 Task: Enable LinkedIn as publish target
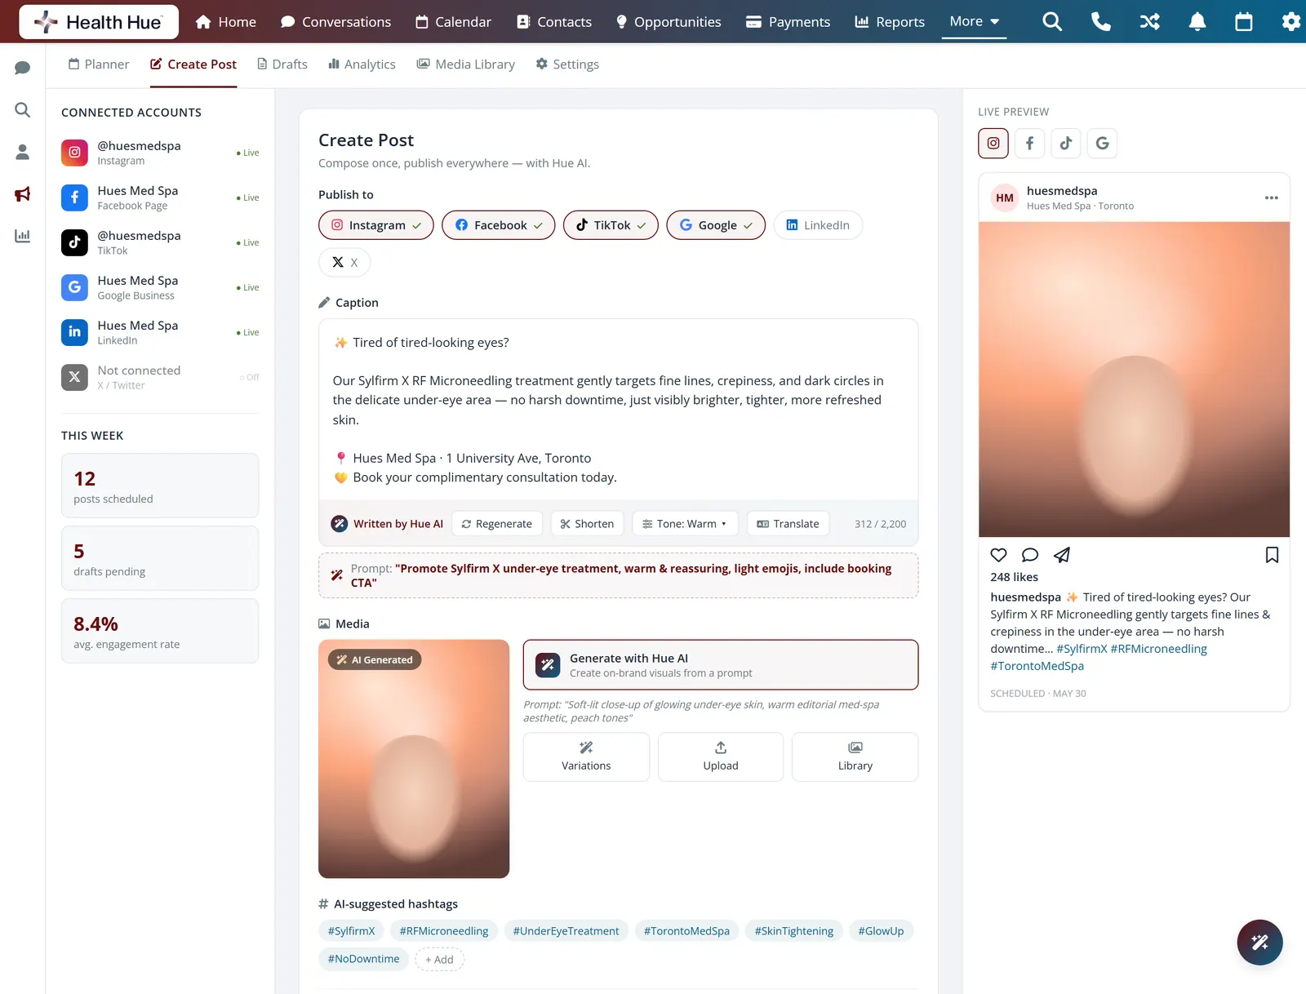(x=818, y=225)
